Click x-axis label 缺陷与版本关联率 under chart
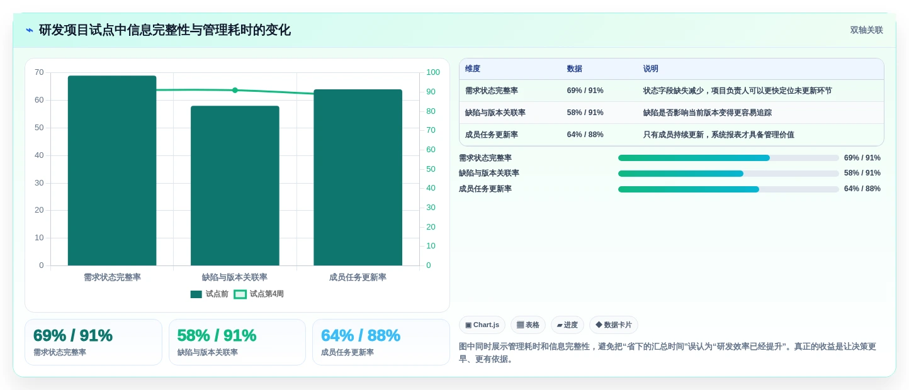The image size is (909, 390). [235, 277]
